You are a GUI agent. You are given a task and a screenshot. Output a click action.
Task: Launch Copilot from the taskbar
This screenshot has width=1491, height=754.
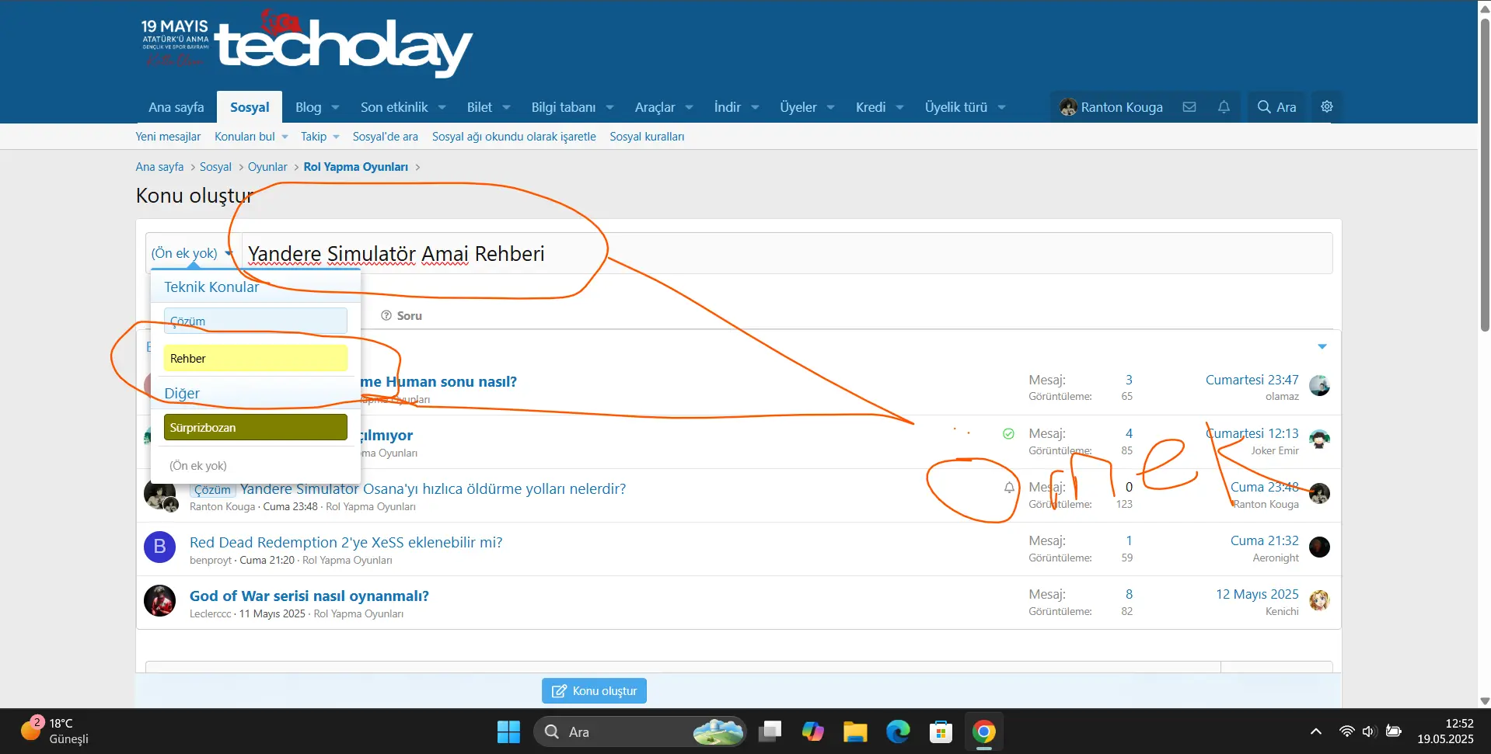813,731
